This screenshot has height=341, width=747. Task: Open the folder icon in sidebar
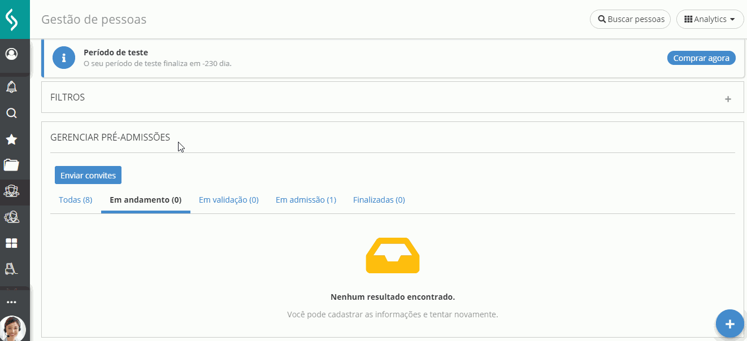pyautogui.click(x=11, y=165)
